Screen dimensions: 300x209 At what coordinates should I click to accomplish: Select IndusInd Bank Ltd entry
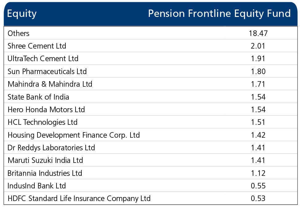point(37,186)
